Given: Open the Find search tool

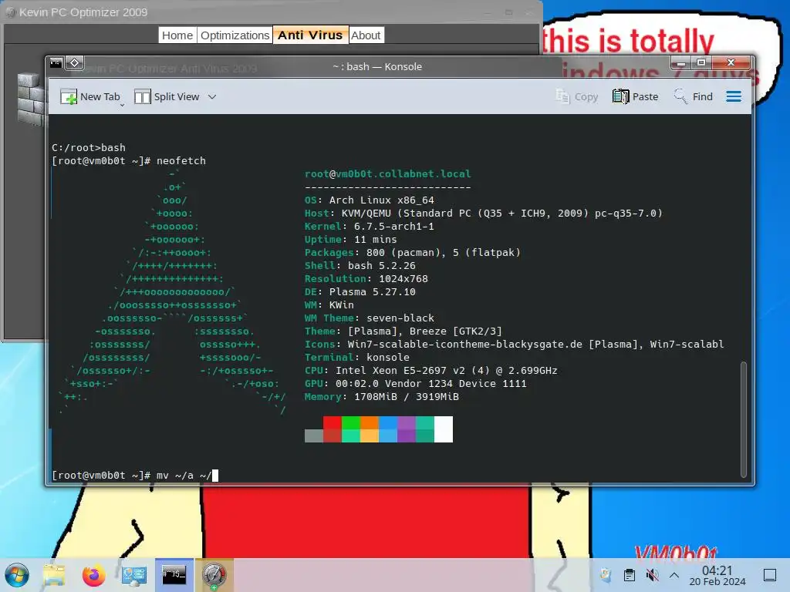Looking at the screenshot, I should (694, 96).
